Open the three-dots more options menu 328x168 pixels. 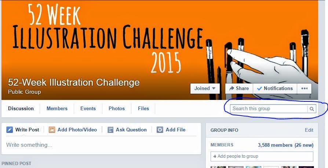305,89
